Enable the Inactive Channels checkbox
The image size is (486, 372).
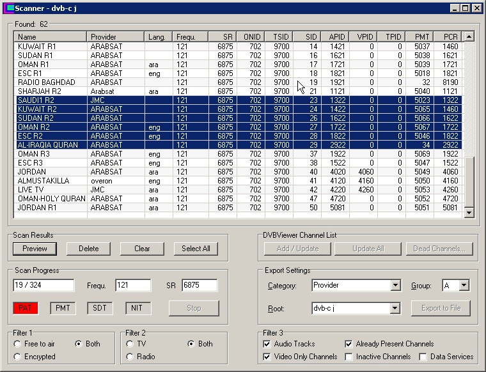tap(349, 357)
